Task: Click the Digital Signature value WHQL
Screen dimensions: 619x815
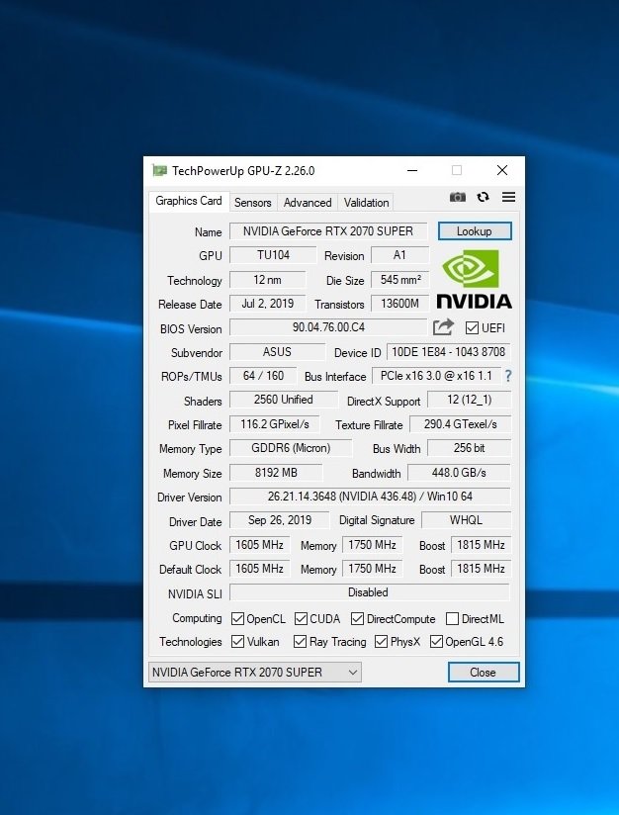Action: point(466,520)
